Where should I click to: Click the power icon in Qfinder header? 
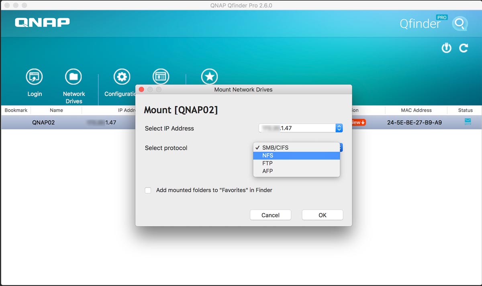tap(447, 48)
